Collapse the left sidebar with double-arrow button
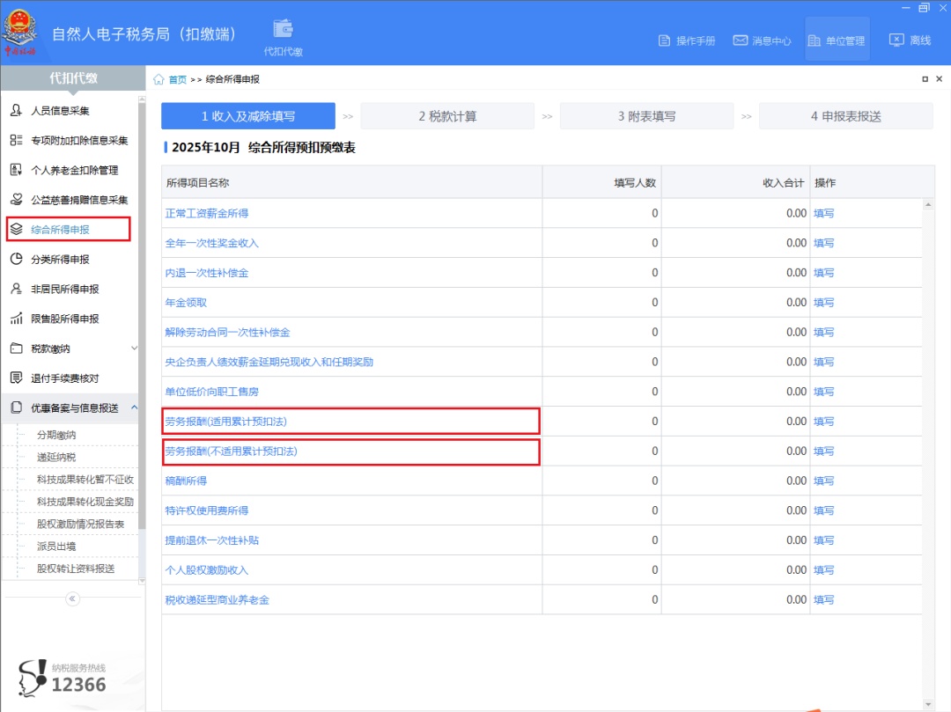Viewport: 951px width, 712px height. (72, 598)
